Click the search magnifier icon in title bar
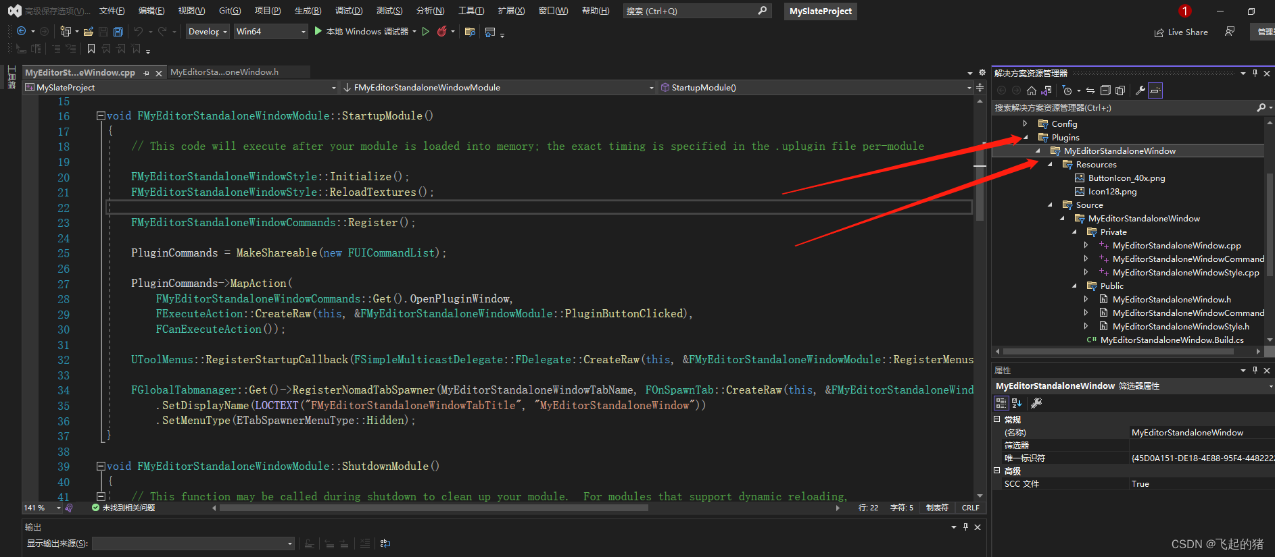The height and width of the screenshot is (557, 1275). pos(763,11)
